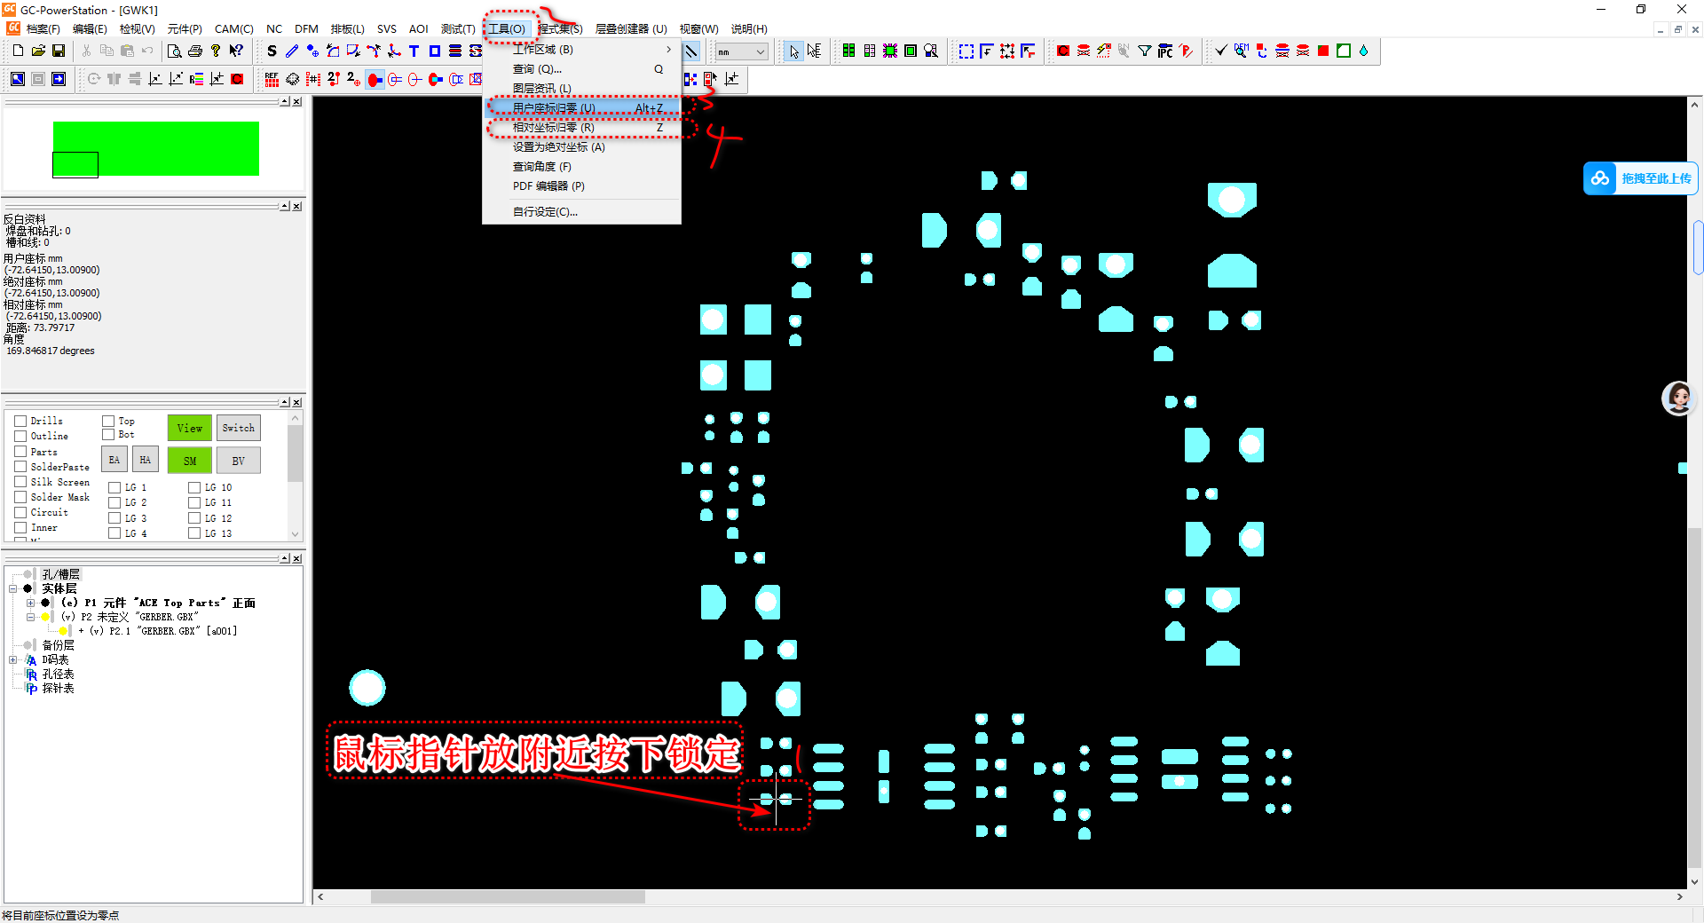Click the IPC netlist icon
Viewport: 1704px width, 923px height.
click(x=1165, y=51)
